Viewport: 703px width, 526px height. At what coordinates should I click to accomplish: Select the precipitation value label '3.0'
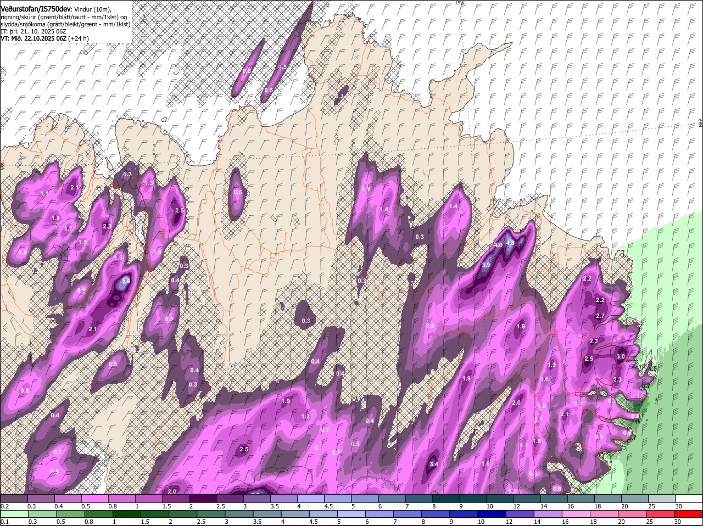(621, 356)
